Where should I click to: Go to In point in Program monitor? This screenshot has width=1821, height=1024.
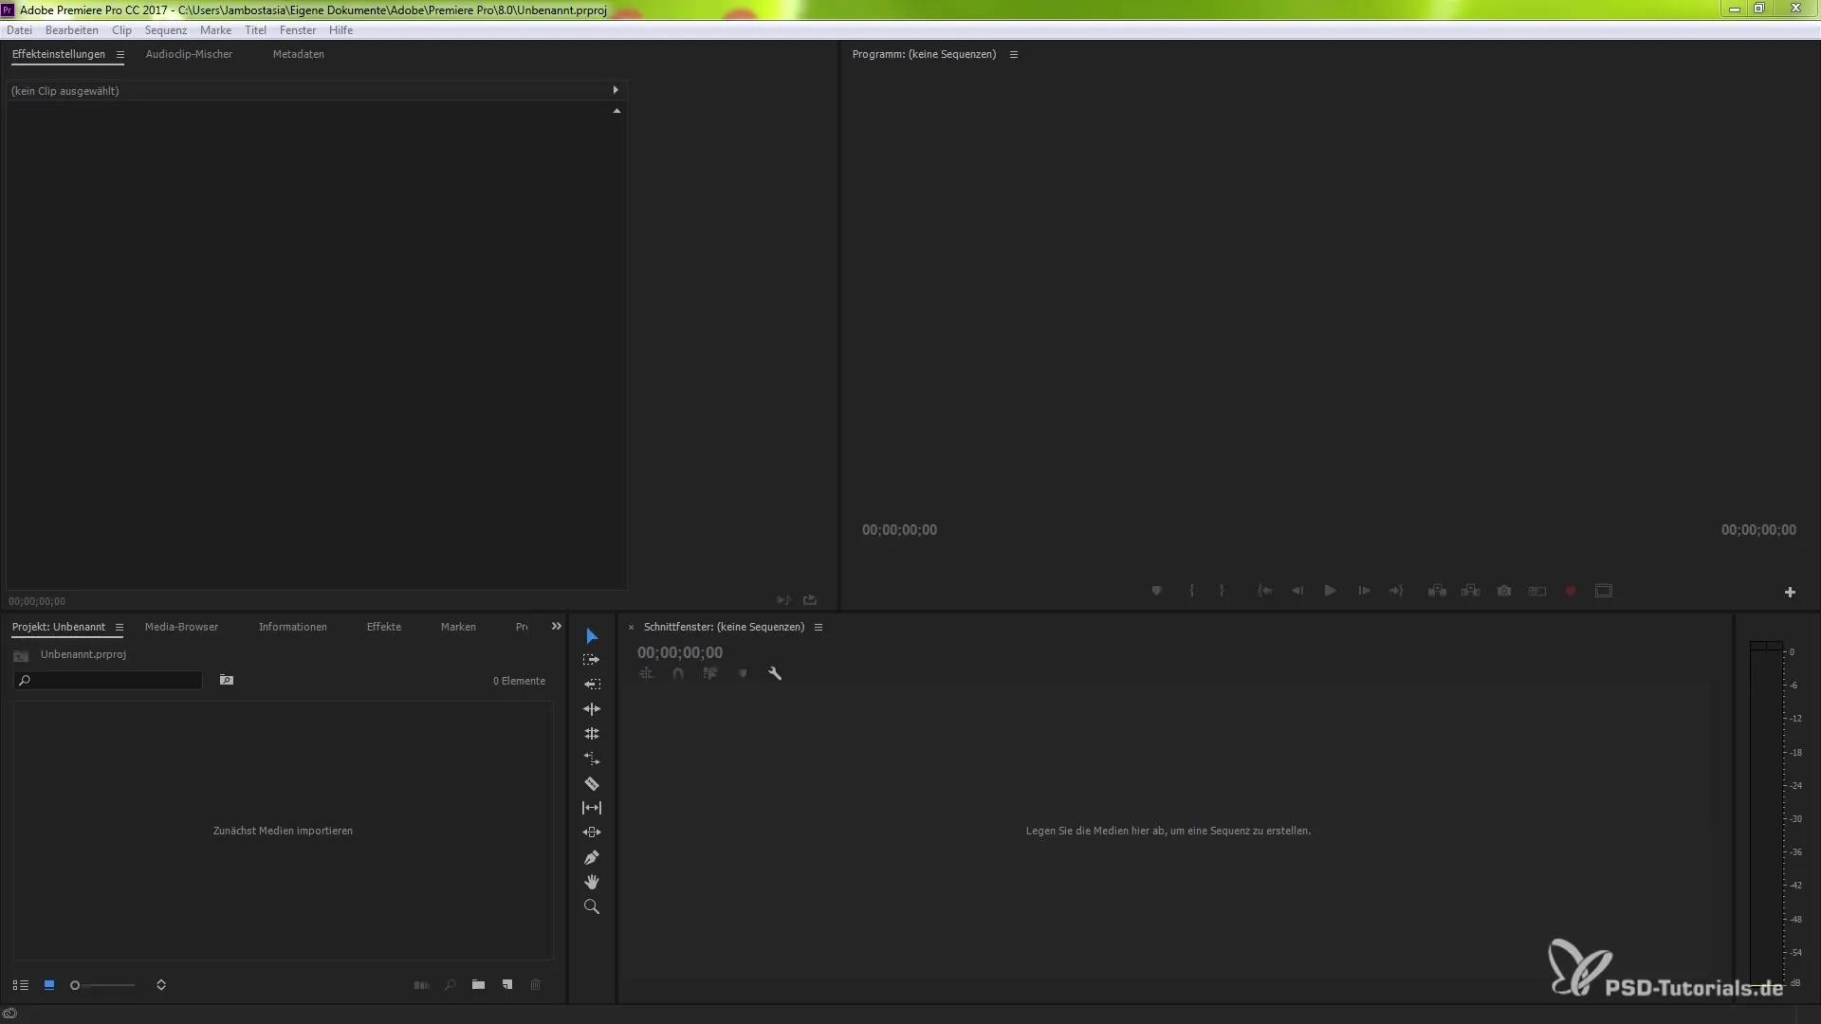[x=1264, y=591]
